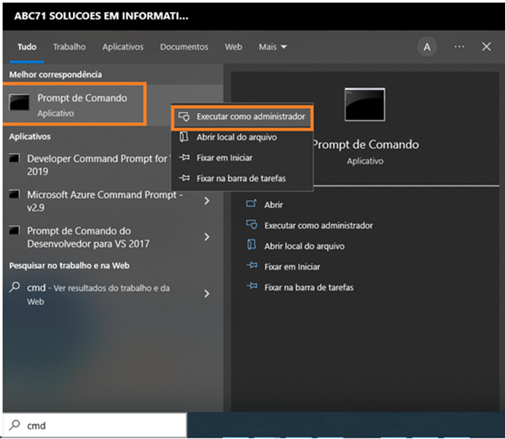Click the pin icon next to details-pane Fixar na barra de tarefas

click(x=252, y=286)
